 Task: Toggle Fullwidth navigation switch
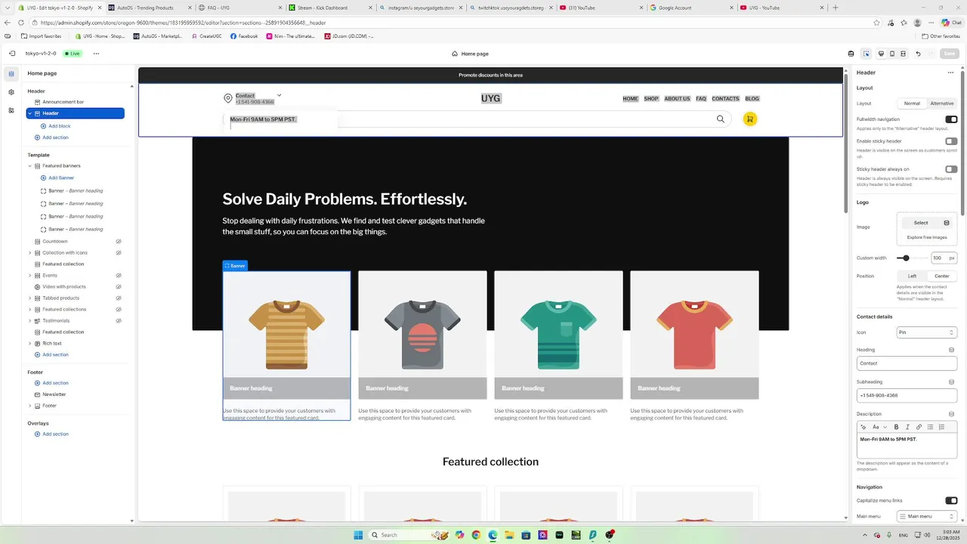(951, 119)
